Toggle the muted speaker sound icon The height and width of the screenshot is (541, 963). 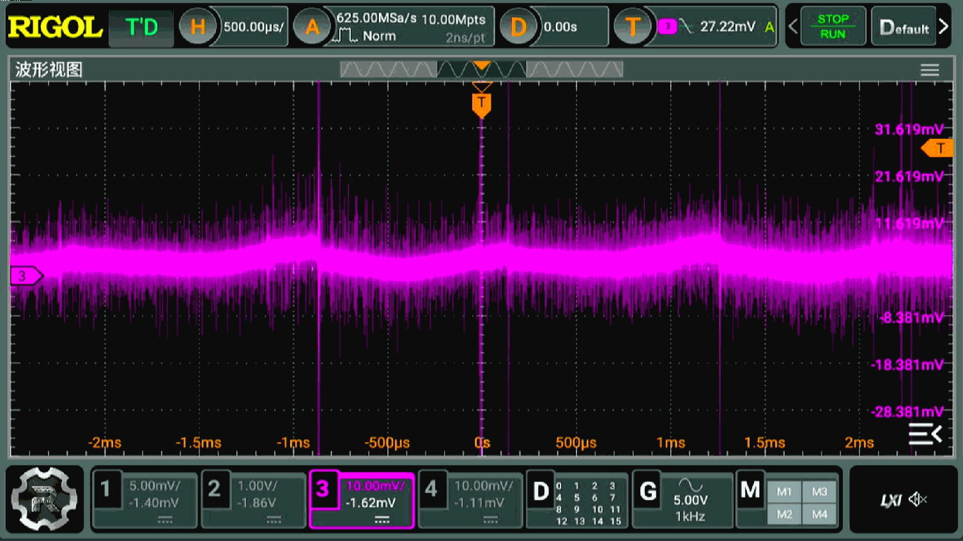click(x=918, y=499)
